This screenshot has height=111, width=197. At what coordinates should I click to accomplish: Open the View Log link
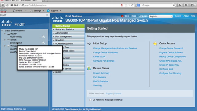97,86
